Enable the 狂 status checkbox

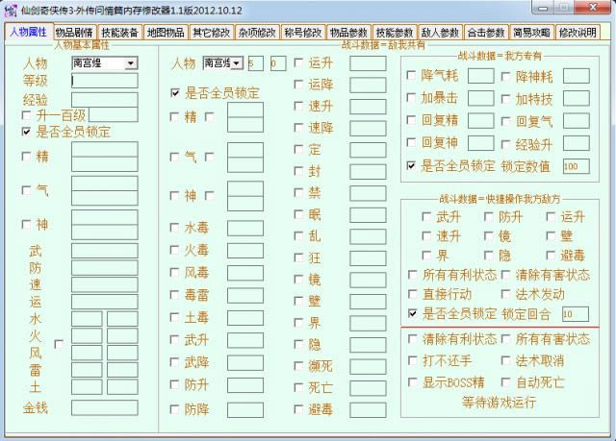(x=298, y=257)
